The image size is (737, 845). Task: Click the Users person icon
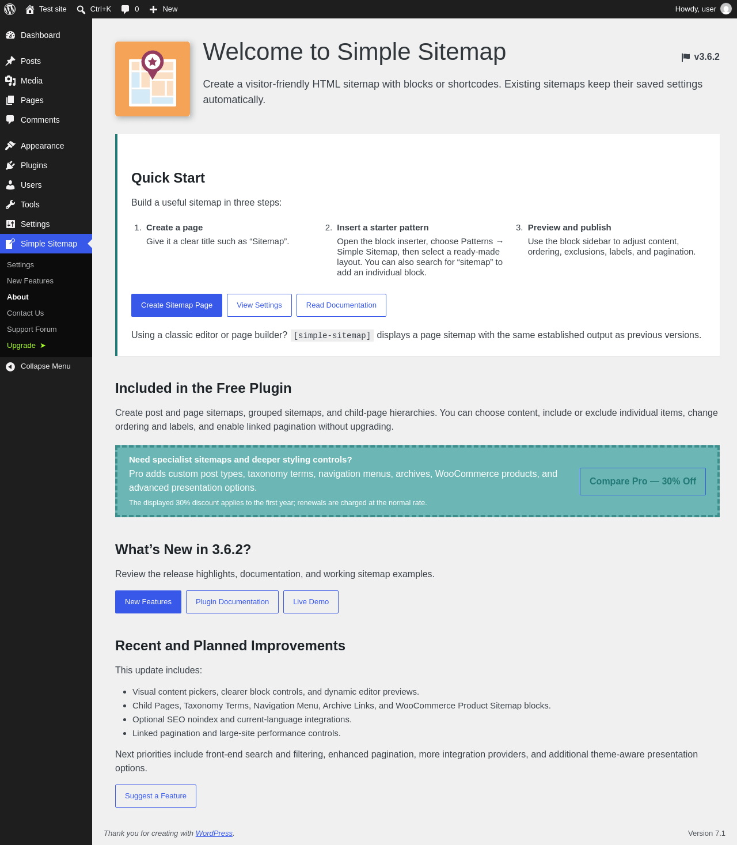click(x=10, y=185)
